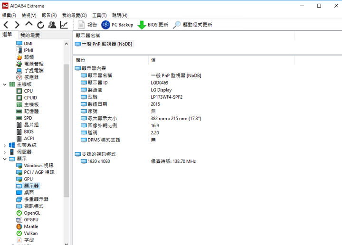Open the graph chart toolbar icon
Screen dimensions: 342x245
coord(64,25)
